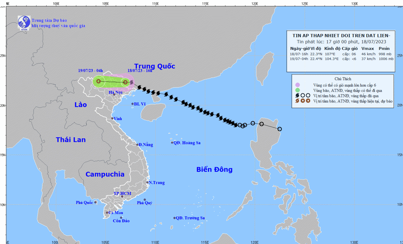
Task: Click the Đ.Nẵng city marker
Action: tap(137, 144)
